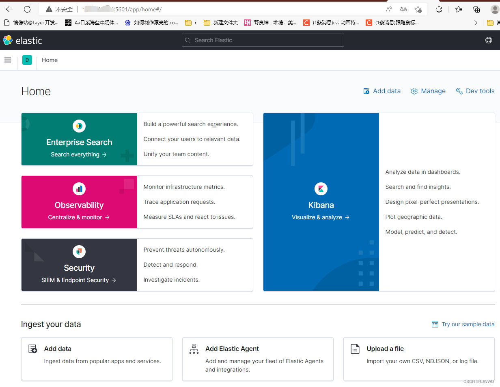Click the Upload a file document icon
The width and height of the screenshot is (500, 387).
355,349
